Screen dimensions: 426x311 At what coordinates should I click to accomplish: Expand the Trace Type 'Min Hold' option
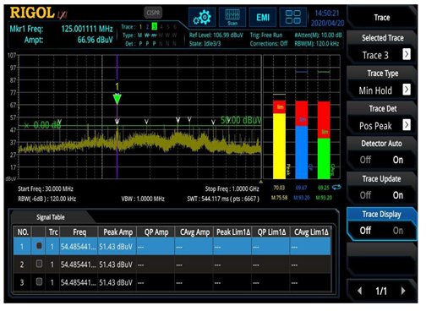click(x=381, y=90)
